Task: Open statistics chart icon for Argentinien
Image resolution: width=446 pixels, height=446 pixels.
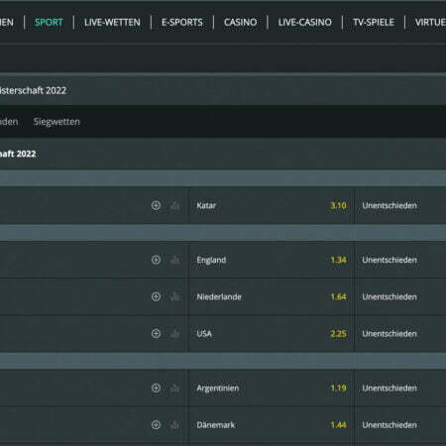Action: point(175,388)
